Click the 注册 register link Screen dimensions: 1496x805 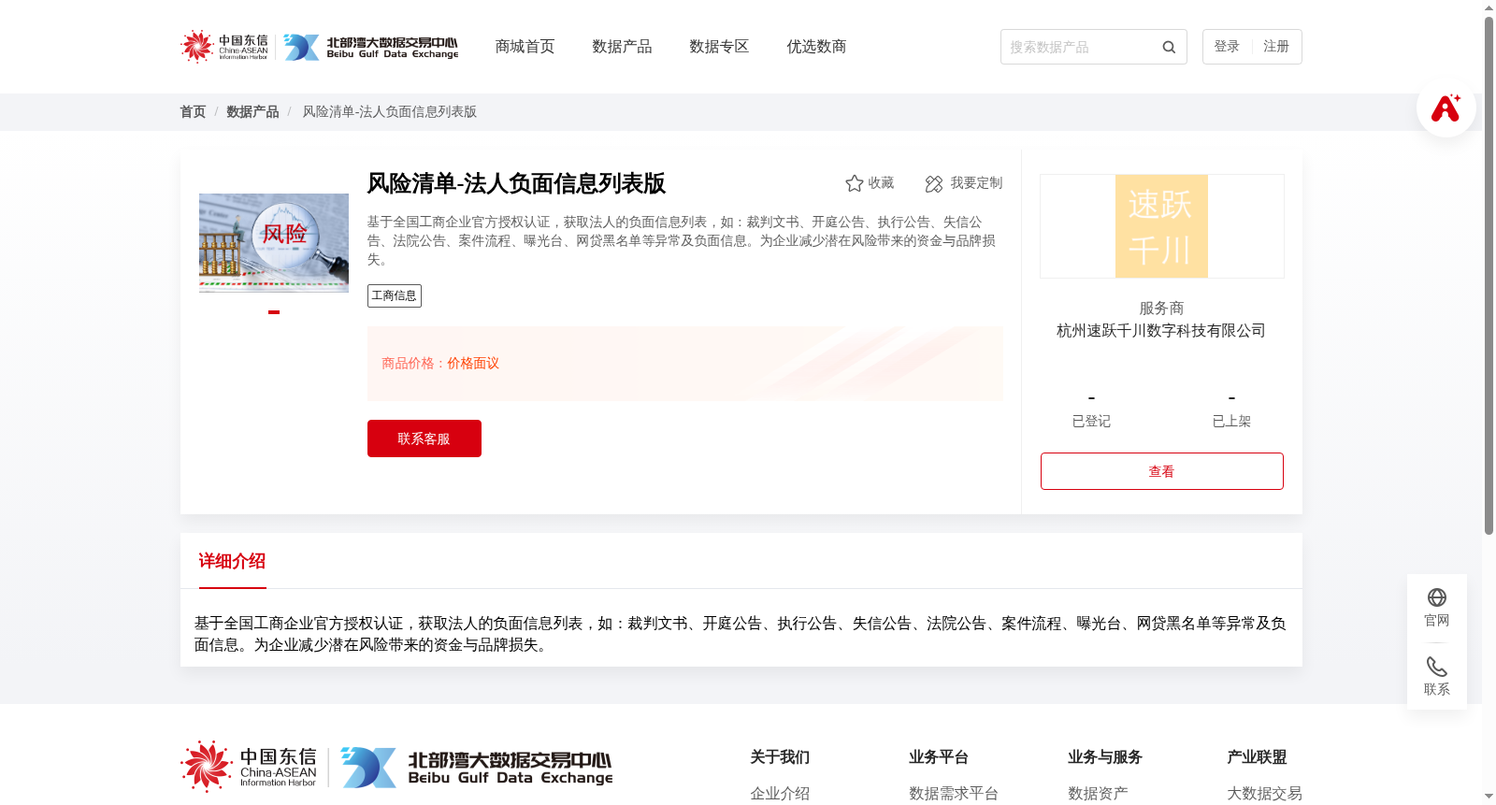point(1276,47)
